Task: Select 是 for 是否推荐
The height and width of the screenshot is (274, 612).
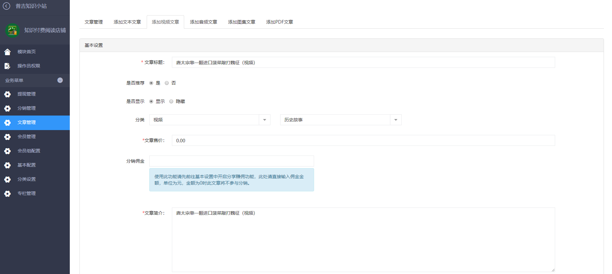Action: pyautogui.click(x=151, y=83)
